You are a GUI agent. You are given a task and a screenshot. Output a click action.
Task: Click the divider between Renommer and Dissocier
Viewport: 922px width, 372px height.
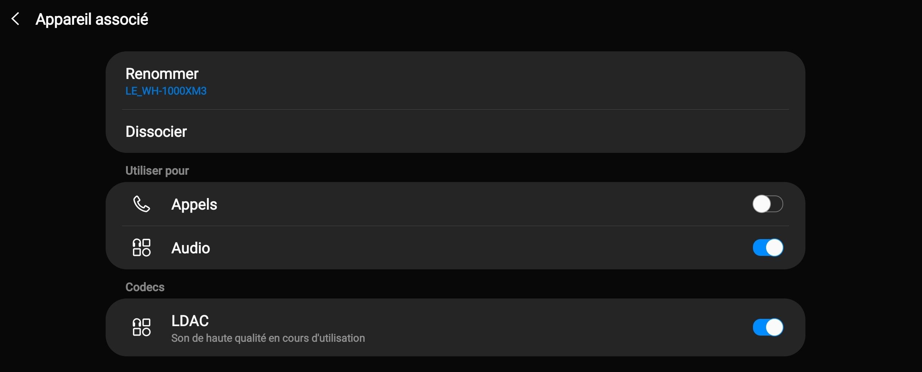pyautogui.click(x=455, y=109)
